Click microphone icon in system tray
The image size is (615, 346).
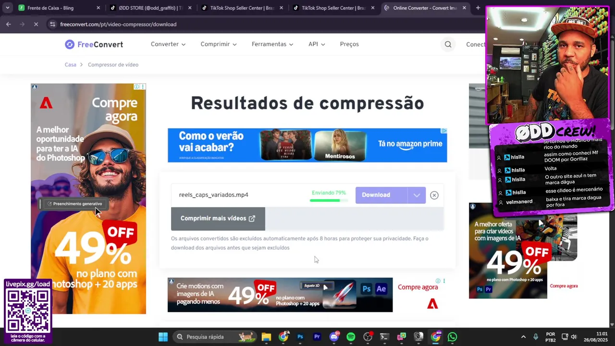[x=536, y=337]
